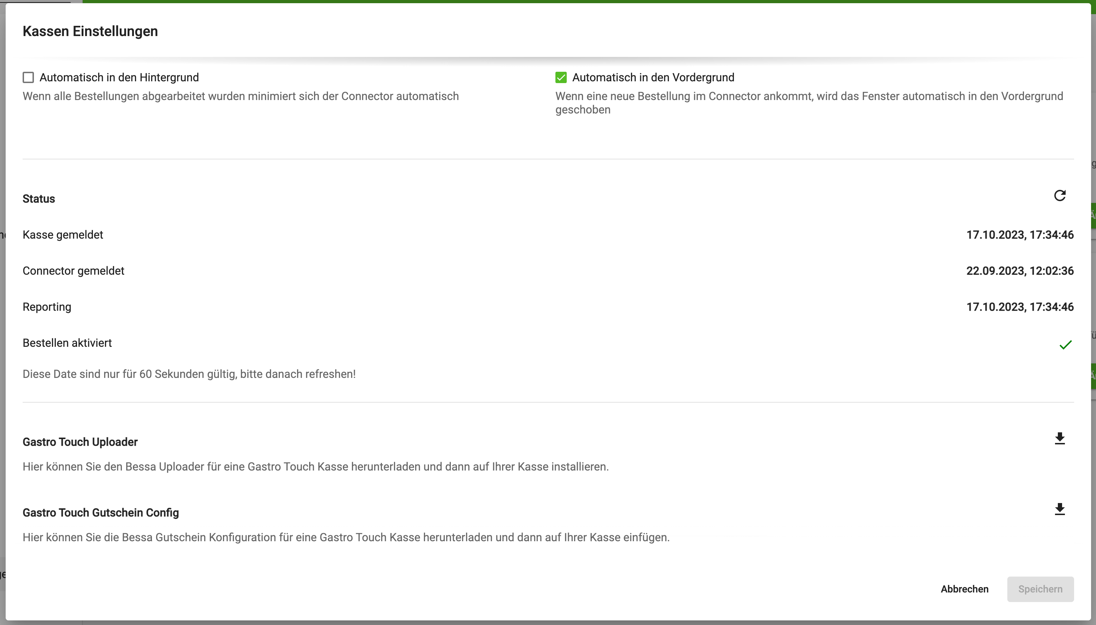This screenshot has height=625, width=1096.
Task: Click the download icon in the Uploader section
Action: (1059, 438)
